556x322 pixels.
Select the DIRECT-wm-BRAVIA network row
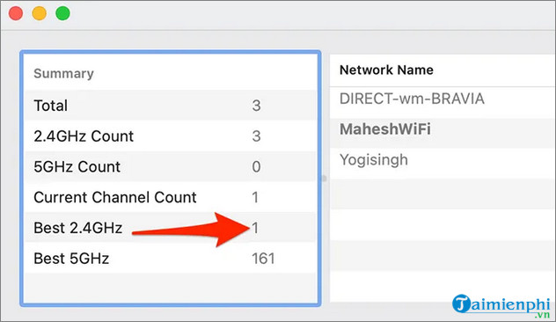point(443,102)
